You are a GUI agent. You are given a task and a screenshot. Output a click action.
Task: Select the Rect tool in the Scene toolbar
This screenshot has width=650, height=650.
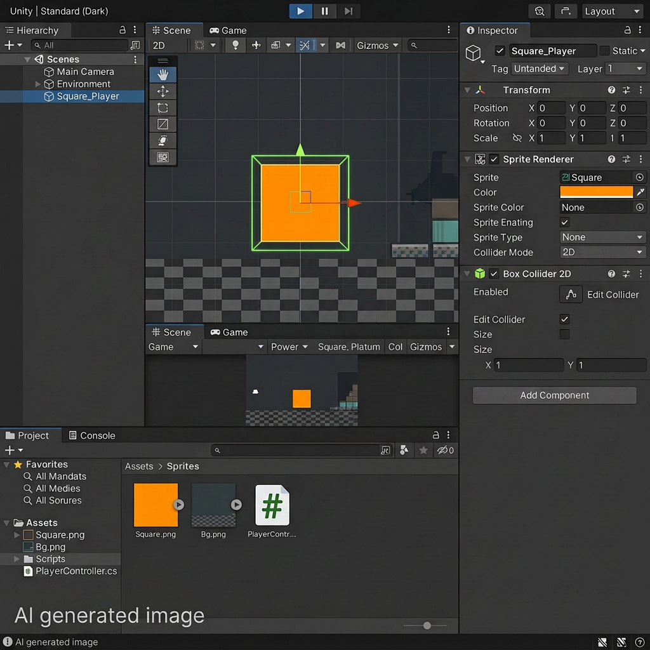point(162,108)
